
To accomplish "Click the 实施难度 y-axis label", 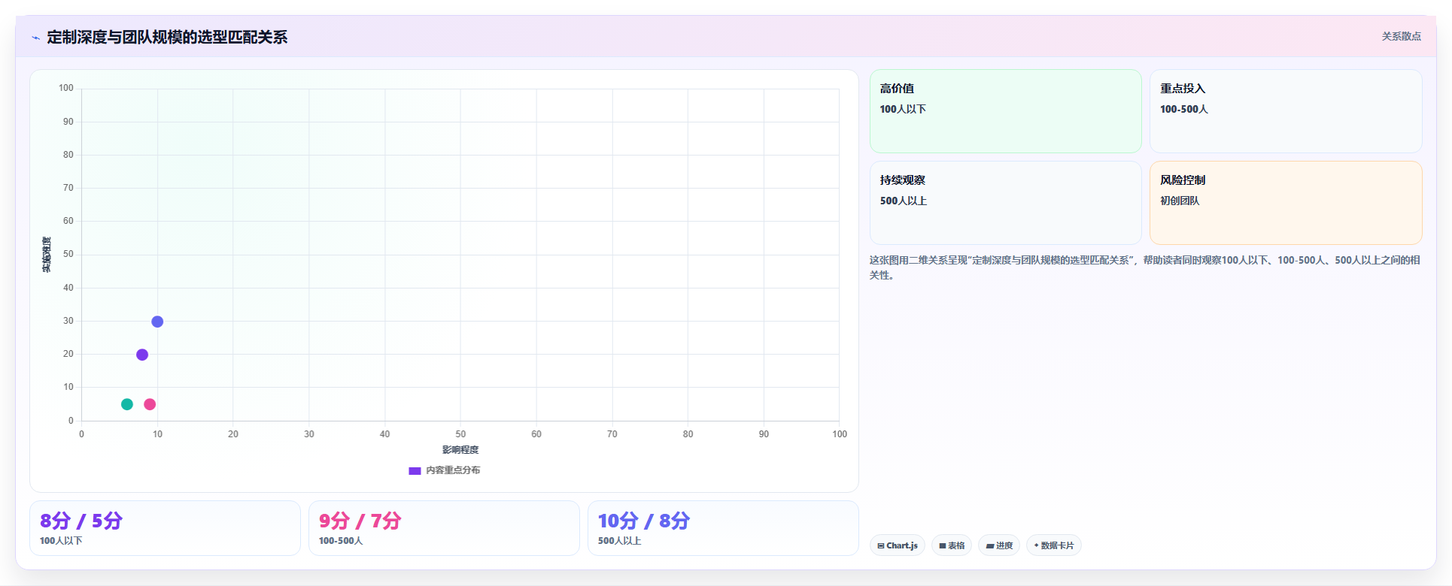I will point(47,255).
